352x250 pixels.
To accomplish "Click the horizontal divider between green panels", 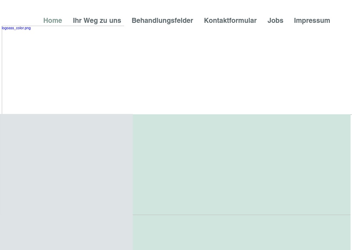I will point(241,215).
